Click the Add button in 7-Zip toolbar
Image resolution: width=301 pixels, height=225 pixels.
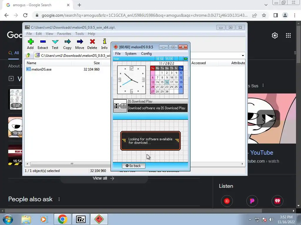click(x=30, y=44)
